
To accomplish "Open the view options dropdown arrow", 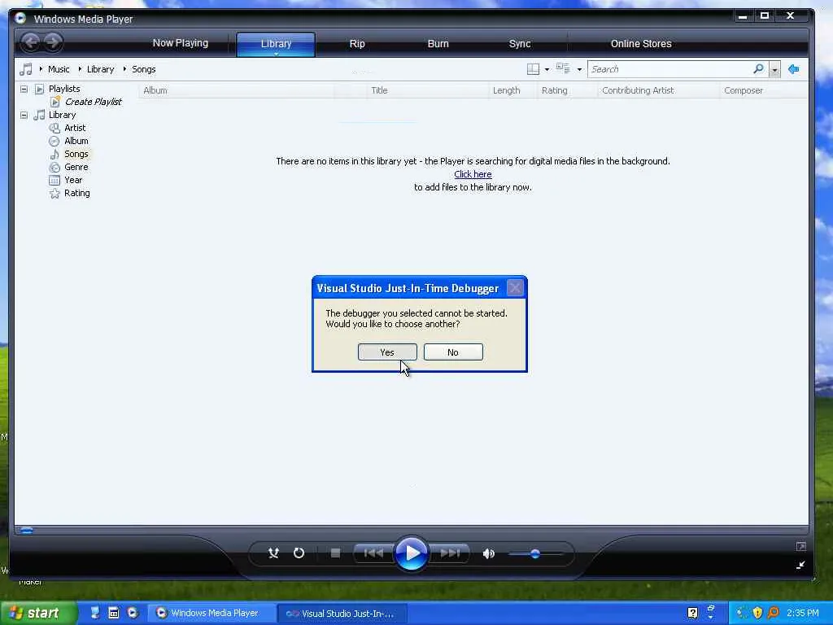I will coord(579,70).
